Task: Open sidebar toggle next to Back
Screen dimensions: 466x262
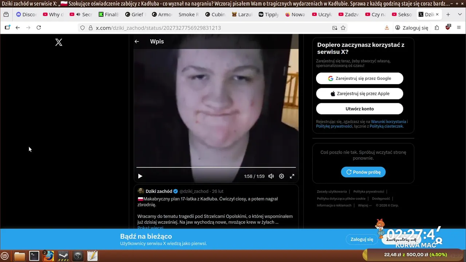Action: pyautogui.click(x=7, y=28)
